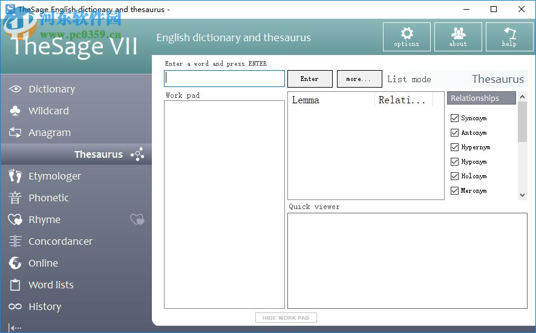
Task: Click the Word lists clipboard icon
Action: (15, 285)
